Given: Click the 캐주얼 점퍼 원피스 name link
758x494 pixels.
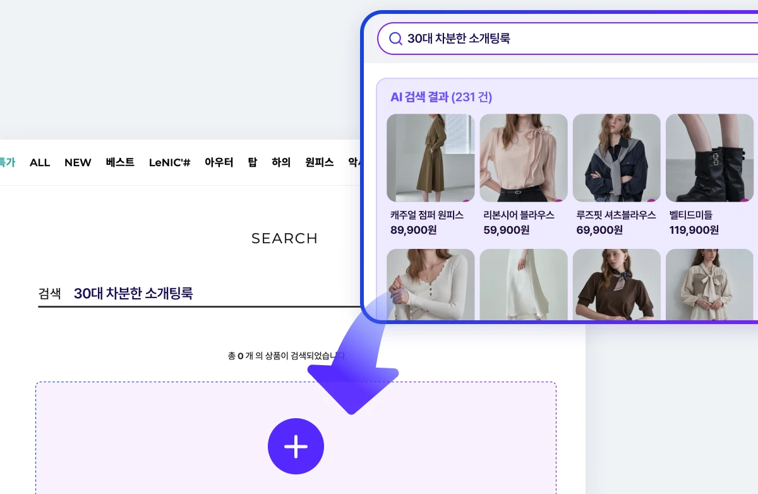Looking at the screenshot, I should tap(427, 215).
